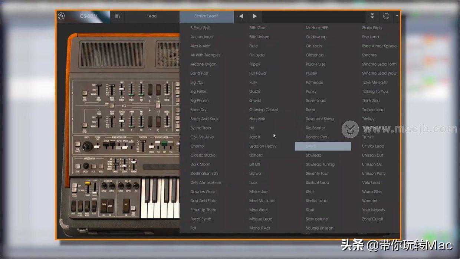
Task: Click the Chorus Depth knob
Action: tap(112, 186)
